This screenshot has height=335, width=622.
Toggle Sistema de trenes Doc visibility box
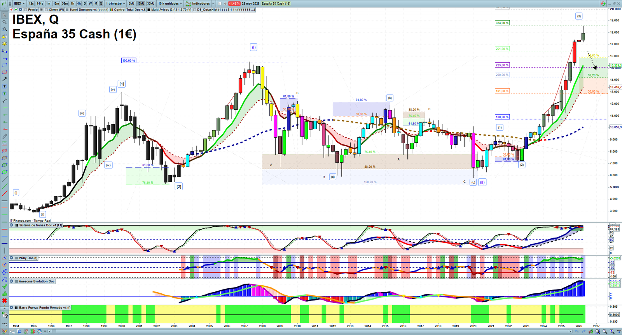17,225
